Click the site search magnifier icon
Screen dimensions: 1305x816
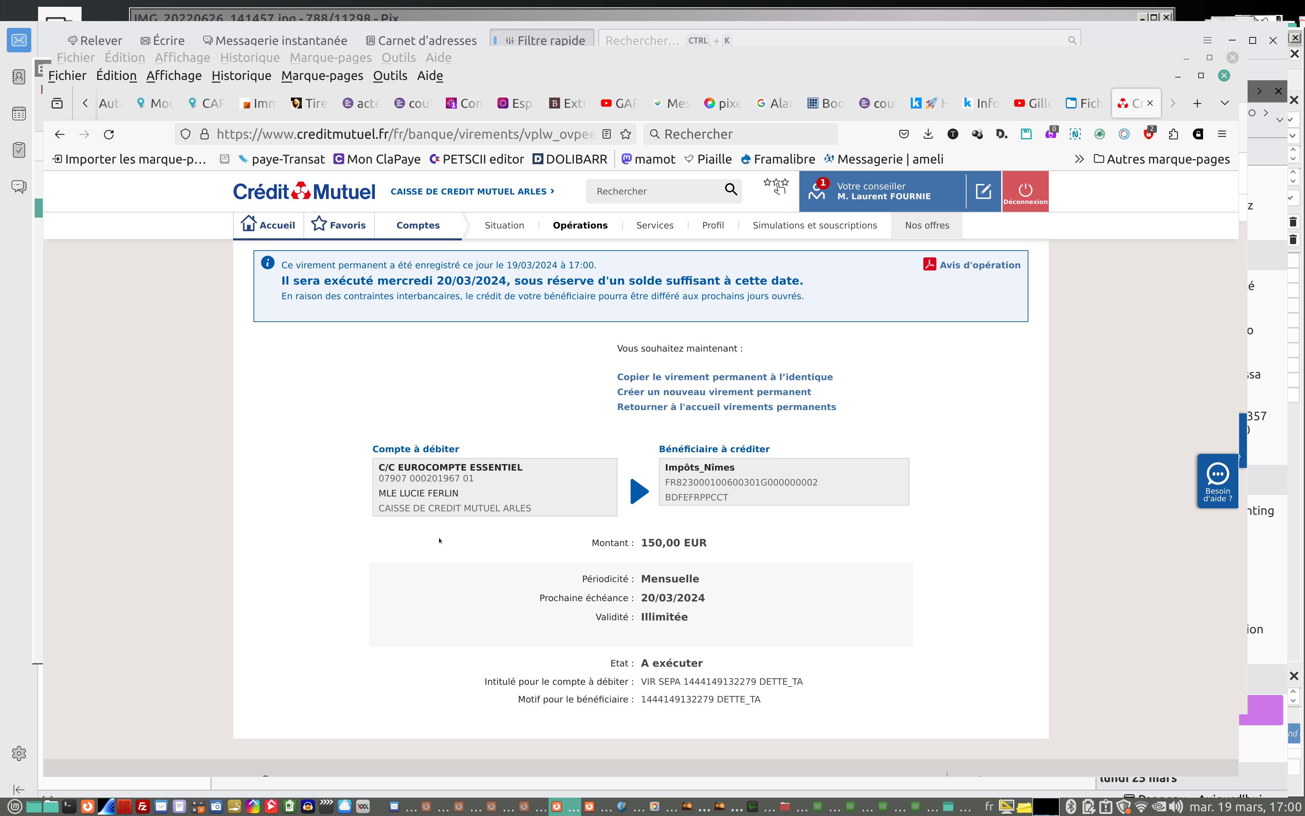731,189
